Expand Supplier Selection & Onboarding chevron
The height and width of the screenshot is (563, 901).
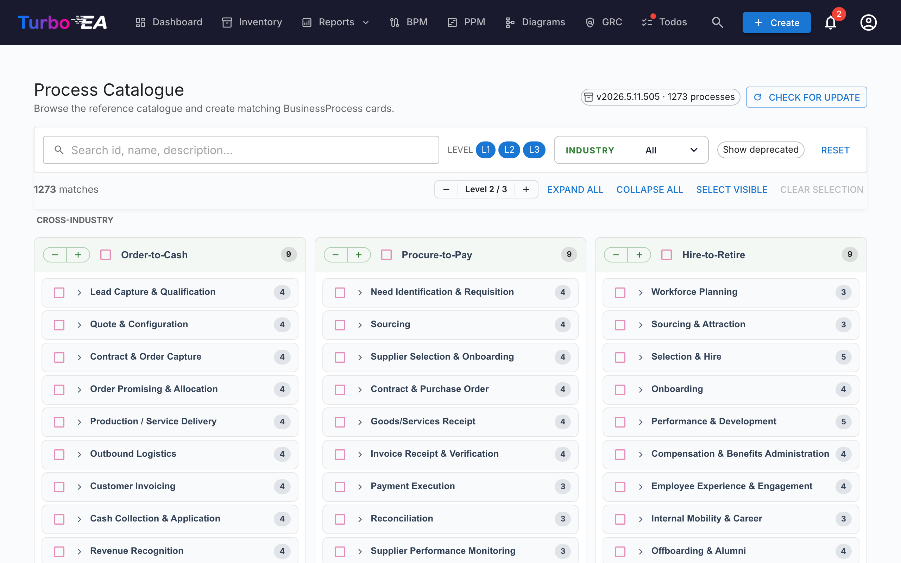360,358
